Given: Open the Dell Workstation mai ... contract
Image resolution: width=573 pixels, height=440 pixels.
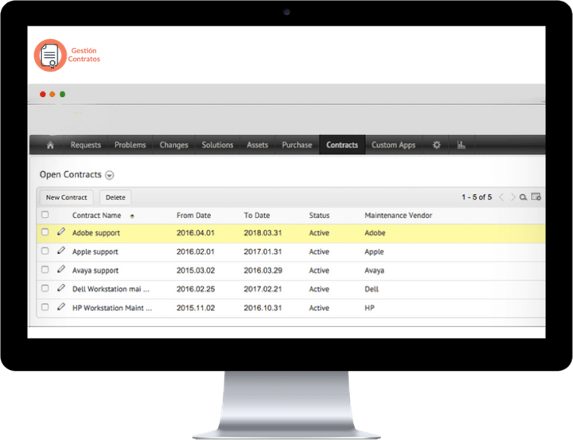Looking at the screenshot, I should coord(111,289).
